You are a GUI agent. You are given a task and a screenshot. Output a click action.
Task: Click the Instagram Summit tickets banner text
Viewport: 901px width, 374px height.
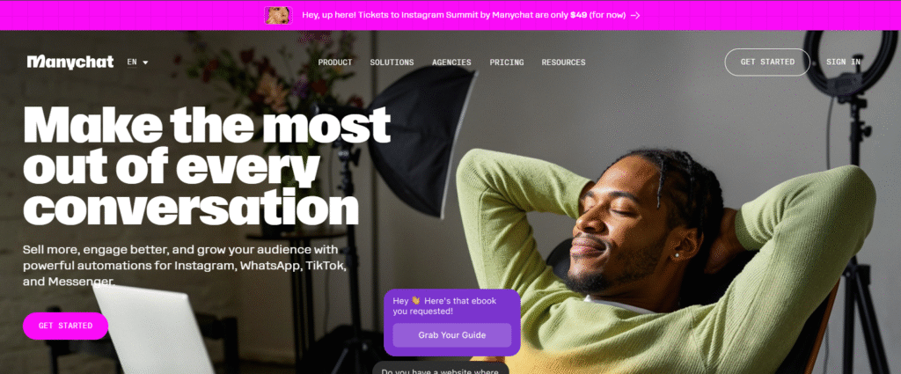tap(464, 16)
